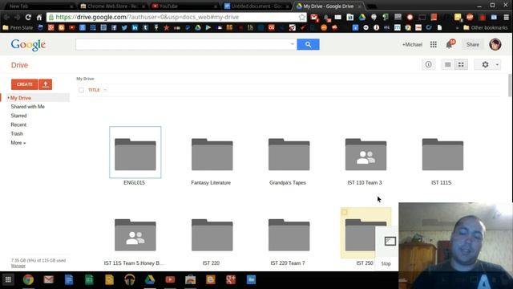513x289 pixels.
Task: Click the Twitter bookmark icon
Action: [124, 28]
